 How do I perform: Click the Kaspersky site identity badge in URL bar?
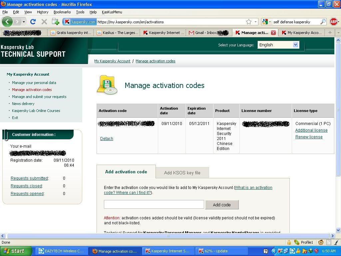[80, 22]
